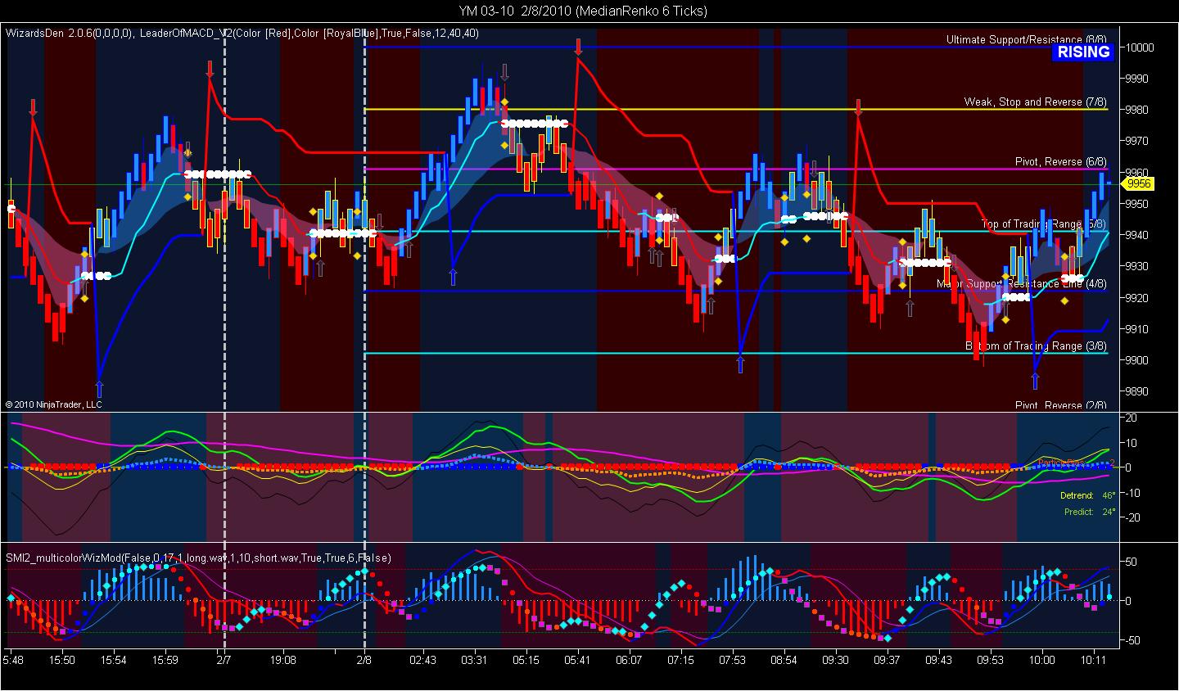Click the Major Support Resistance Line (4/8) label
The height and width of the screenshot is (691, 1179).
(1022, 284)
